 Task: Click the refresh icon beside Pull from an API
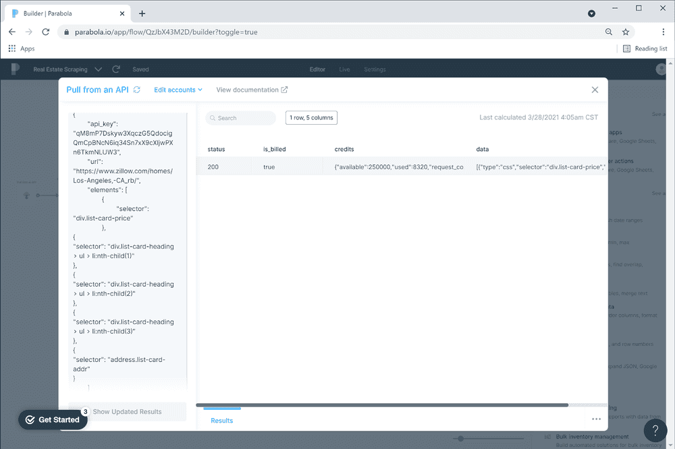(137, 90)
